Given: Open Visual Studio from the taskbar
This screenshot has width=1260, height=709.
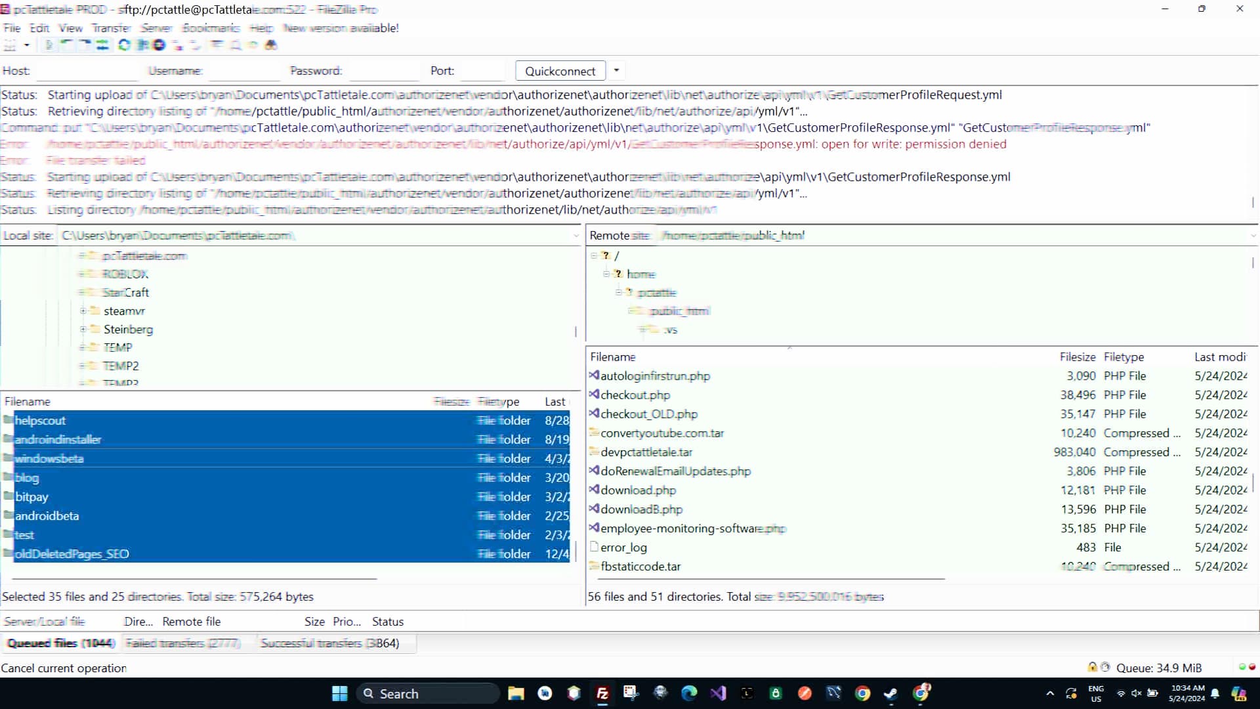Looking at the screenshot, I should (x=718, y=694).
